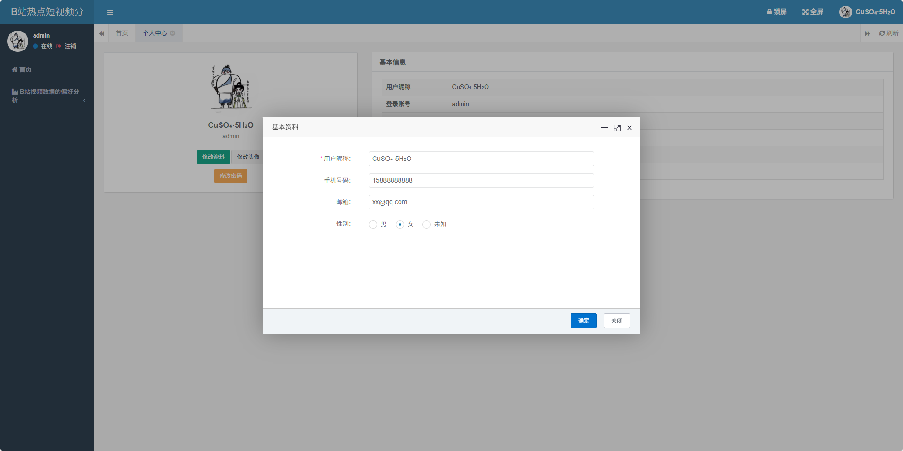This screenshot has height=451, width=903.
Task: Maximize the 基本资料 dialog
Action: [617, 128]
